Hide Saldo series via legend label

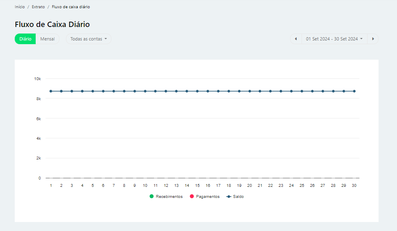pos(238,197)
